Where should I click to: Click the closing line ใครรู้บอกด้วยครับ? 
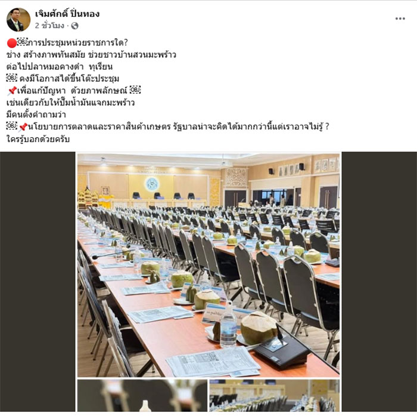[38, 139]
